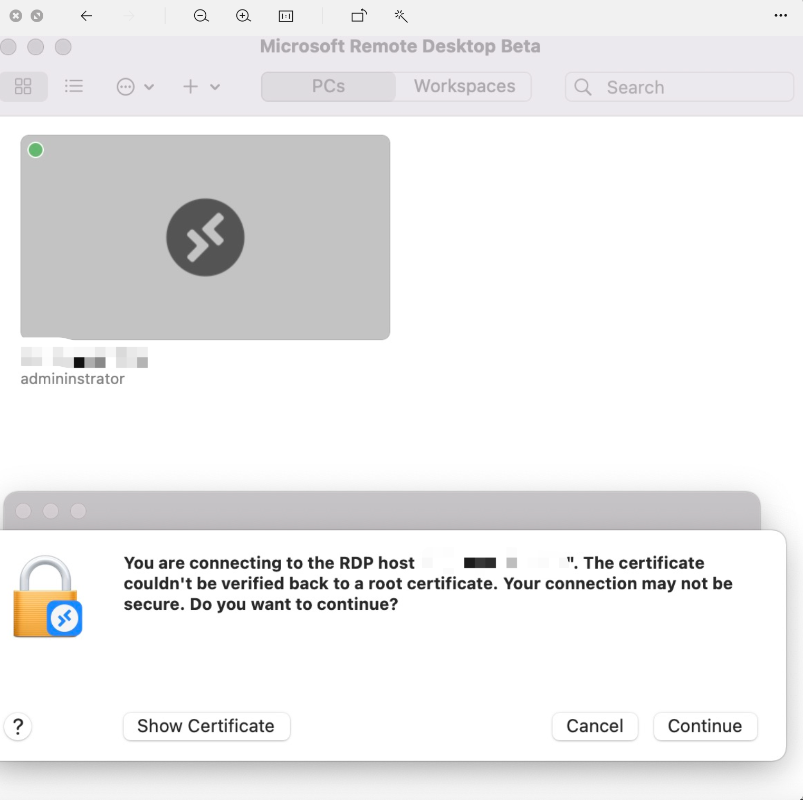Click the actual size 1:1 icon
Viewport: 803px width, 800px height.
coord(285,16)
